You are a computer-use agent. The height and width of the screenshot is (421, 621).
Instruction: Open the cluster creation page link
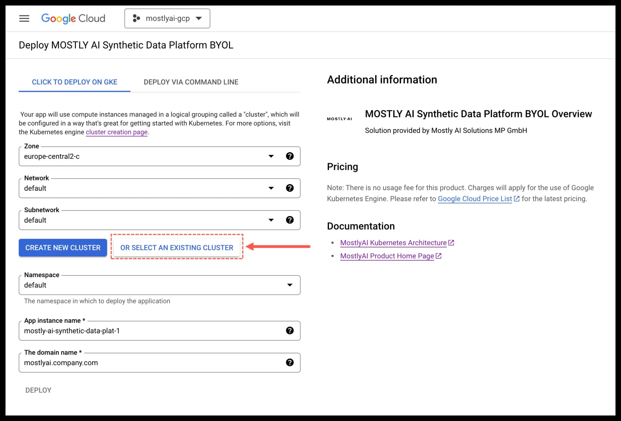(116, 132)
